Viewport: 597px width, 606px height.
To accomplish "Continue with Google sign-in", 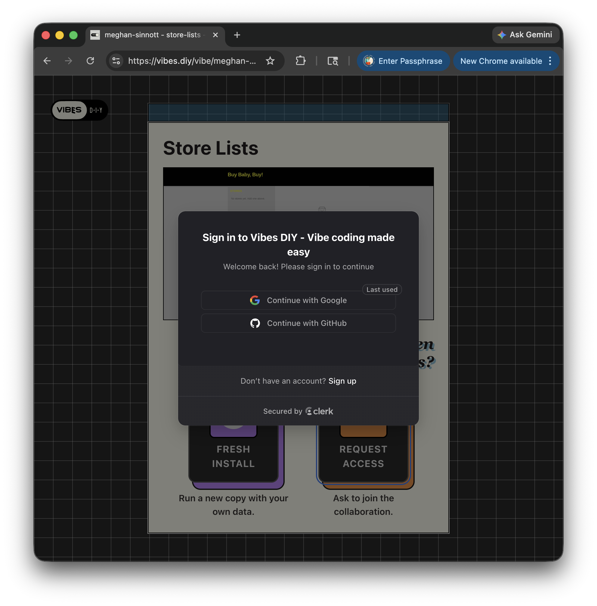I will tap(298, 300).
